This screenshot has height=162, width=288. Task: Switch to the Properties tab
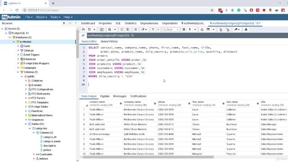(105, 23)
